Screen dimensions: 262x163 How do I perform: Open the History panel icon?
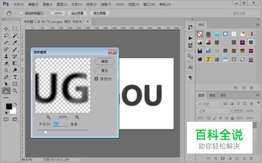(x=190, y=27)
